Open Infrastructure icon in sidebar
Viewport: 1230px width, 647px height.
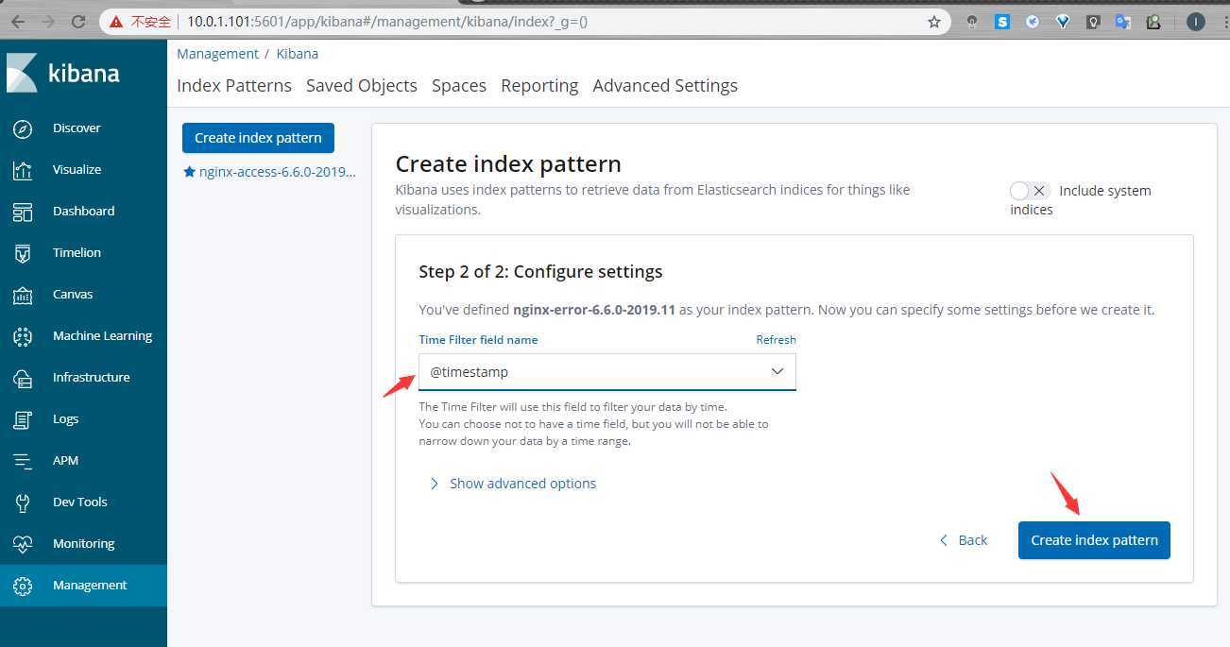[x=23, y=378]
